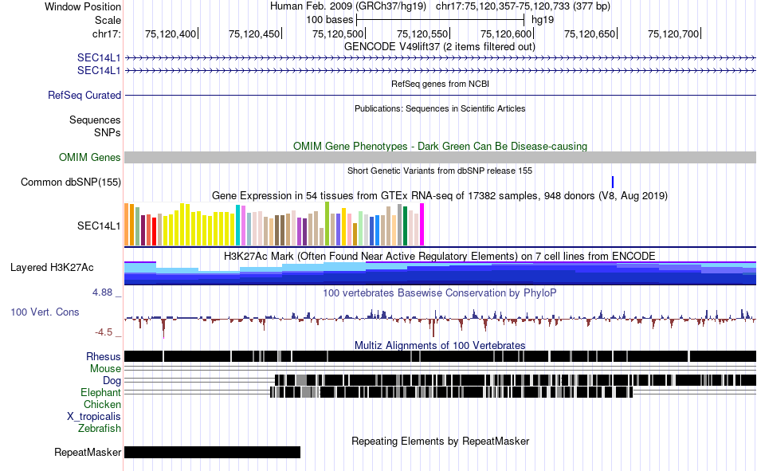The image size is (757, 471).
Task: Select the blue SNP tick in the dbSNP track
Action: coord(613,183)
